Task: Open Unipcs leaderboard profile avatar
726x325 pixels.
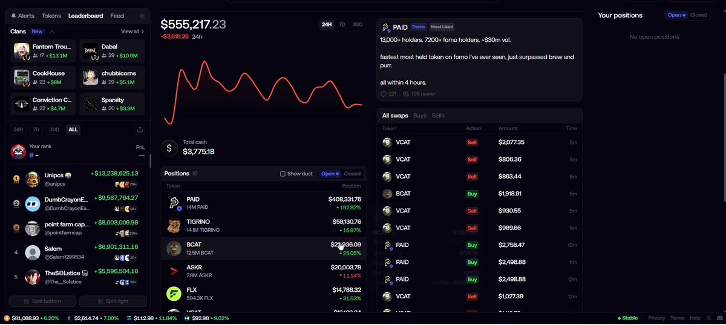Action: pyautogui.click(x=33, y=179)
